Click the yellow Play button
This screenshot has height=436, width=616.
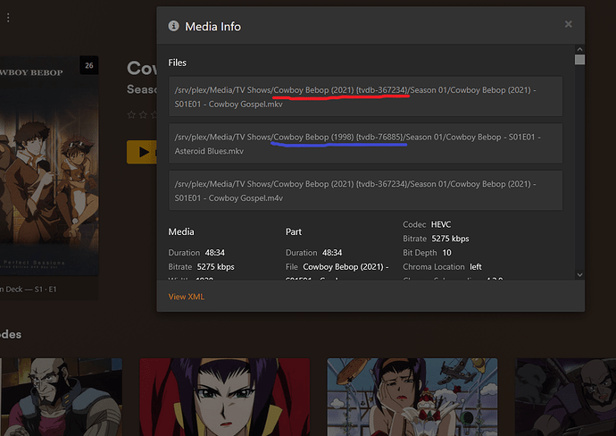pyautogui.click(x=142, y=152)
